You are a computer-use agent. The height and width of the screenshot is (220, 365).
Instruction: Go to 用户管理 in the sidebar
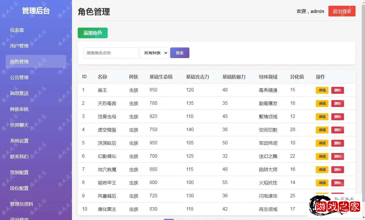(x=19, y=46)
